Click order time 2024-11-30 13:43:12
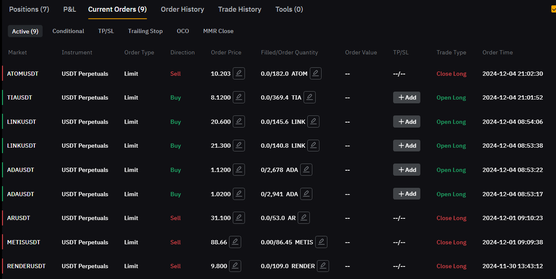The image size is (556, 279). 512,266
